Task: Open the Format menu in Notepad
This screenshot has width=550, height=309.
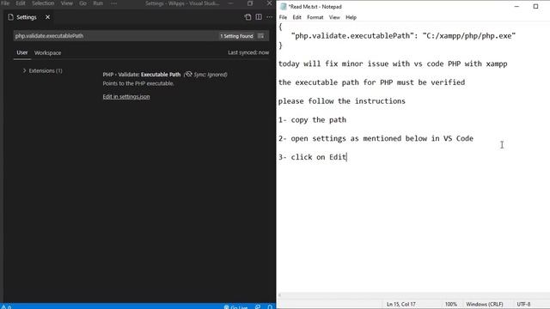Action: coord(315,17)
